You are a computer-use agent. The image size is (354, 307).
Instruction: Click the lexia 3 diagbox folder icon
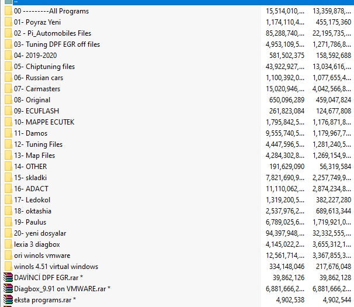[x=8, y=244]
